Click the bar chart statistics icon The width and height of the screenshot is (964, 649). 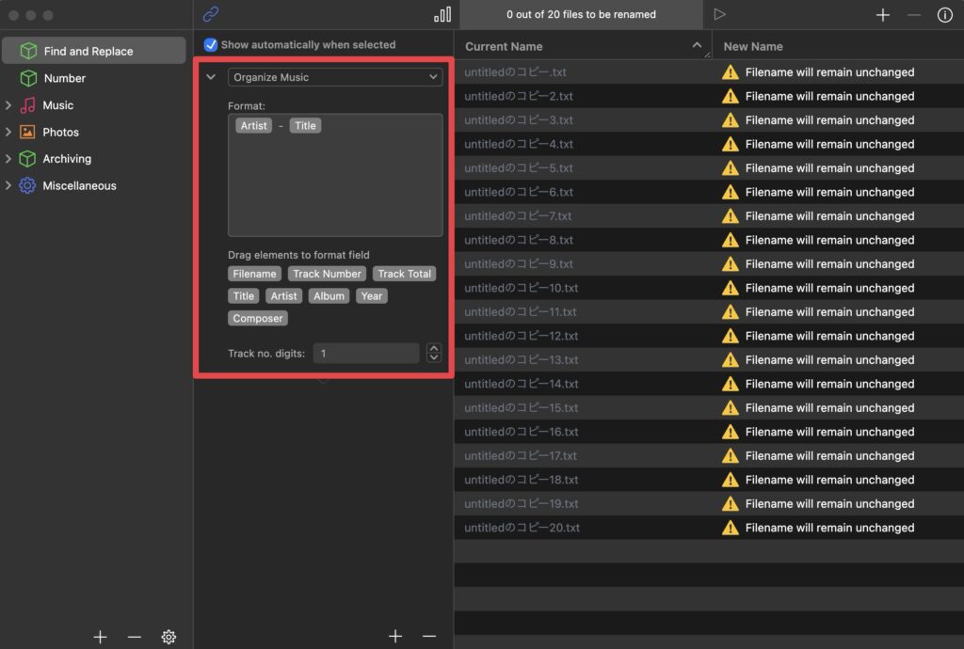442,14
